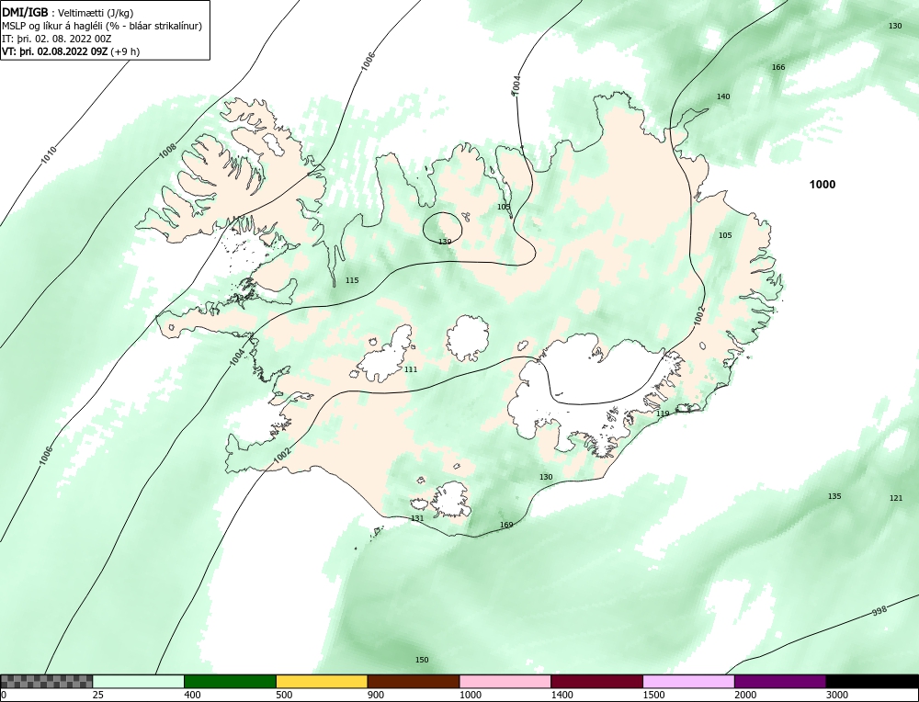This screenshot has width=919, height=702.
Task: Click the "140" value on the map
Action: pyautogui.click(x=724, y=96)
